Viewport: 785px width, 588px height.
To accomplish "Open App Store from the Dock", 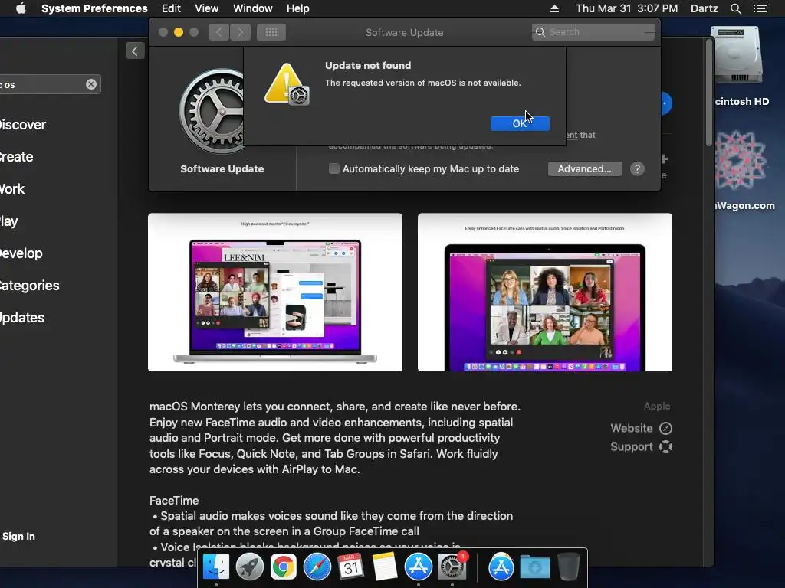I will coord(418,567).
